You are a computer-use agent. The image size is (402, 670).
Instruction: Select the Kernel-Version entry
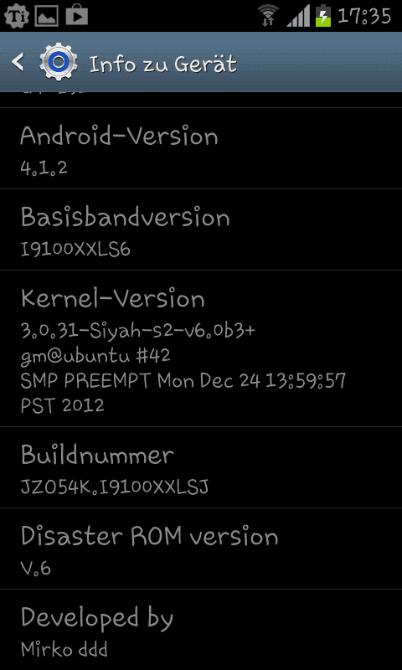click(x=201, y=348)
